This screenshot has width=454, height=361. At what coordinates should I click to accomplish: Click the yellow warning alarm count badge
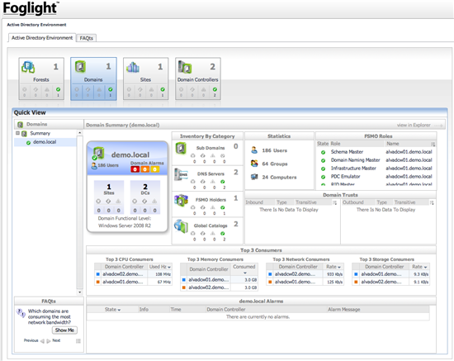click(x=154, y=169)
